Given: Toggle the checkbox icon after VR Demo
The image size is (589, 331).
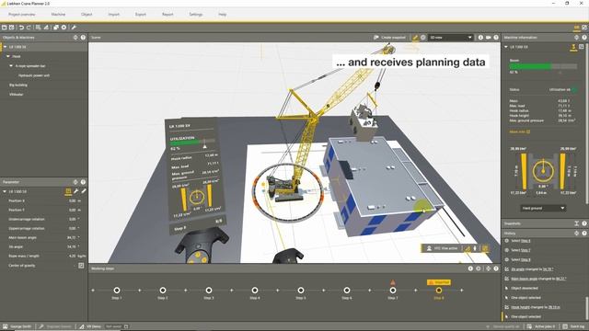Looking at the screenshot, I should [126, 326].
